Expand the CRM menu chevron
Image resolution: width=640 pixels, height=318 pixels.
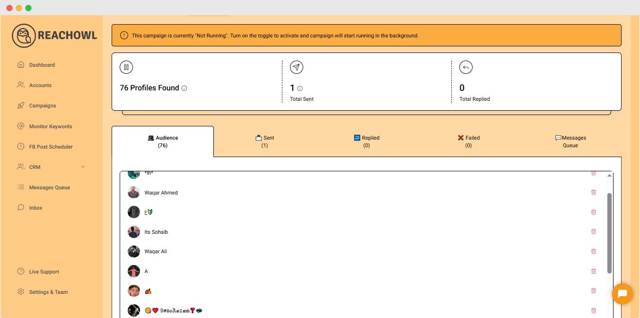[x=83, y=167]
